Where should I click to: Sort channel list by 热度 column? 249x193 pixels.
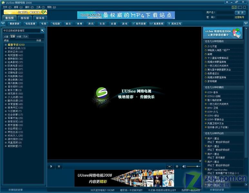[39, 41]
